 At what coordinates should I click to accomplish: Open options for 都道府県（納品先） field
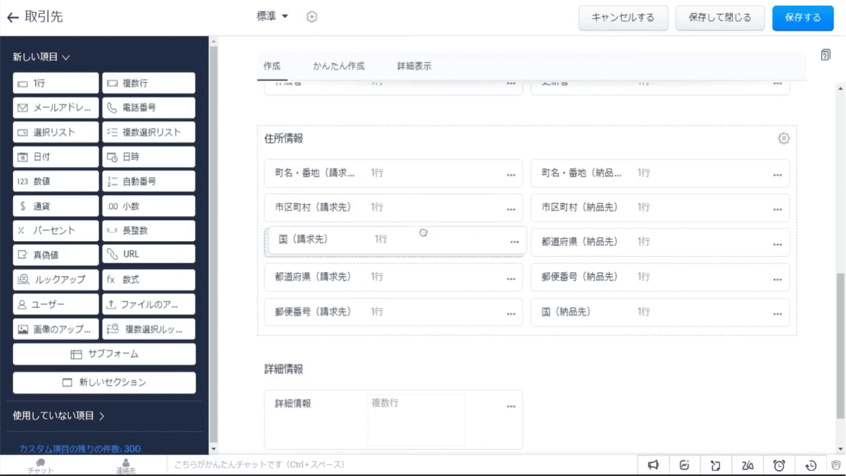[x=777, y=244]
